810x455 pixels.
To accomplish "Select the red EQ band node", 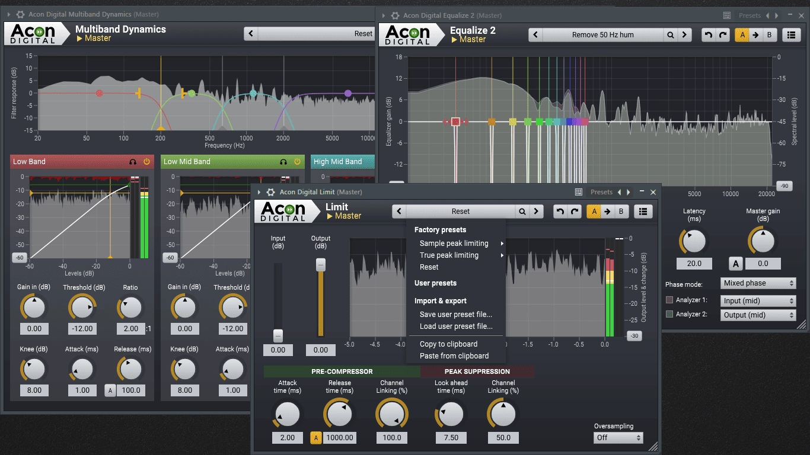I will [x=455, y=121].
